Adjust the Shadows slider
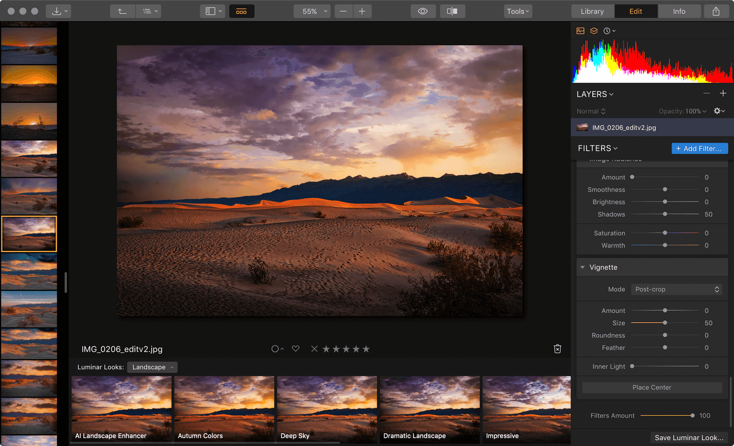Screen dimensions: 734x446 (665, 214)
